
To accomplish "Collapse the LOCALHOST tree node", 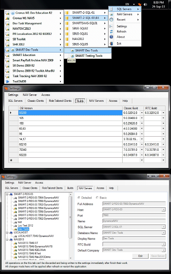I will 7,233.
